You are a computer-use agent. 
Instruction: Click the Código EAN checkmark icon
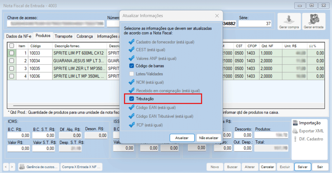[132, 107]
